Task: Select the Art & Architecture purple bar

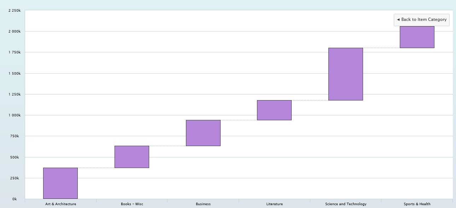Action: click(60, 183)
